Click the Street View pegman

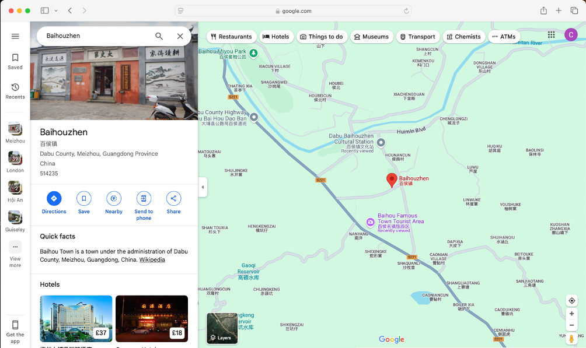571,338
